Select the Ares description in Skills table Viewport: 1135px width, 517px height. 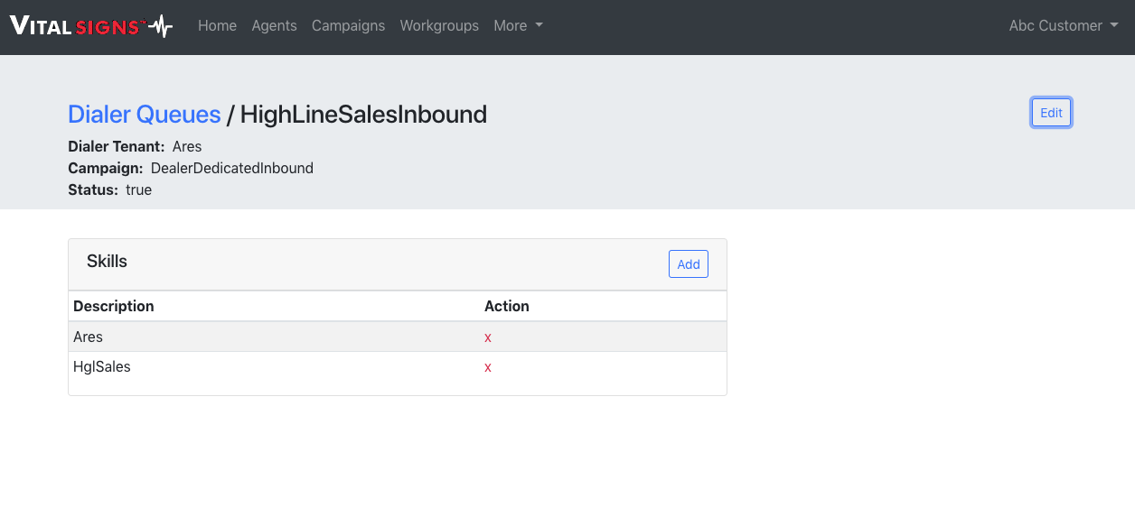pos(89,337)
